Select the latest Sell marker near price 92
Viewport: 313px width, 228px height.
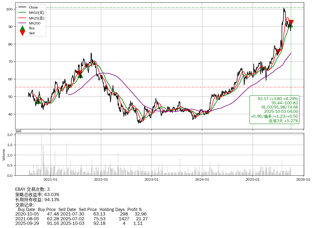[x=291, y=23]
